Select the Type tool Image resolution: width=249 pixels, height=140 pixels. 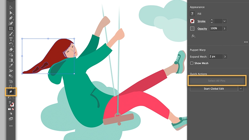click(x=11, y=39)
